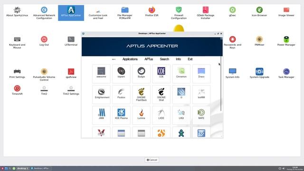Screen dimensions: 304x171
Task: Open Keyboard and Mouse settings
Action: coord(17,42)
